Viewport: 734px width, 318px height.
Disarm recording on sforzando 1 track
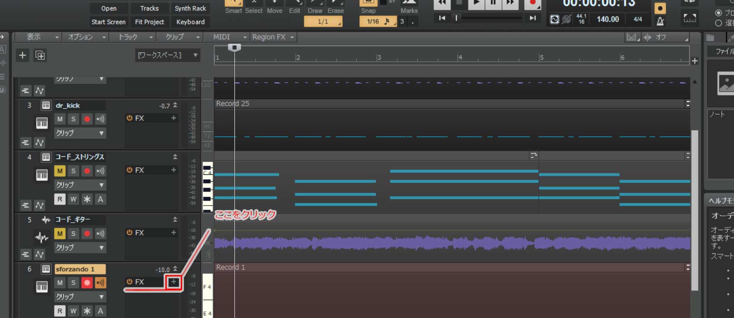coord(87,283)
